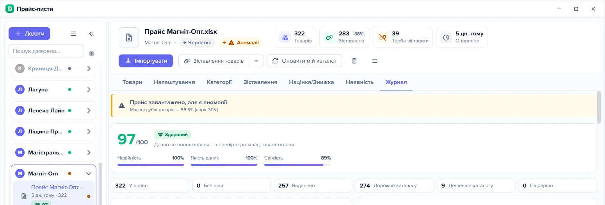Delete the price list with trash icon
Viewport: 605px width, 205px height.
point(354,61)
